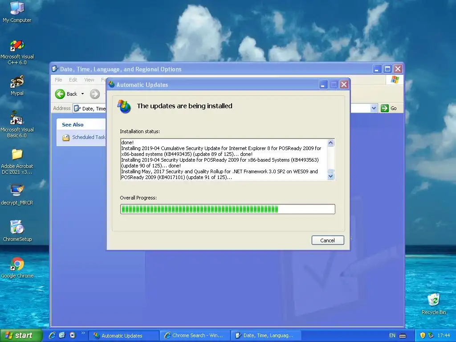Click installation status scroll up arrow

pos(331,142)
